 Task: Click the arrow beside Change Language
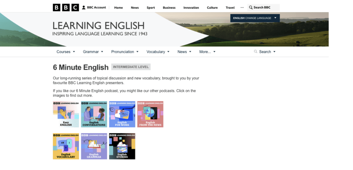pyautogui.click(x=275, y=18)
